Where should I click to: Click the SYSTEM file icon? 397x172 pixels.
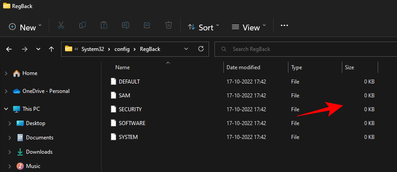click(x=113, y=137)
